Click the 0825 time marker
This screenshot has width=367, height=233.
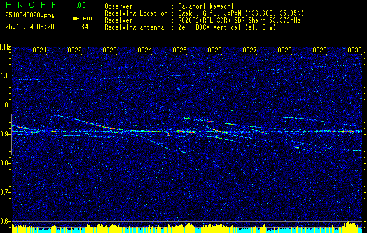180,50
